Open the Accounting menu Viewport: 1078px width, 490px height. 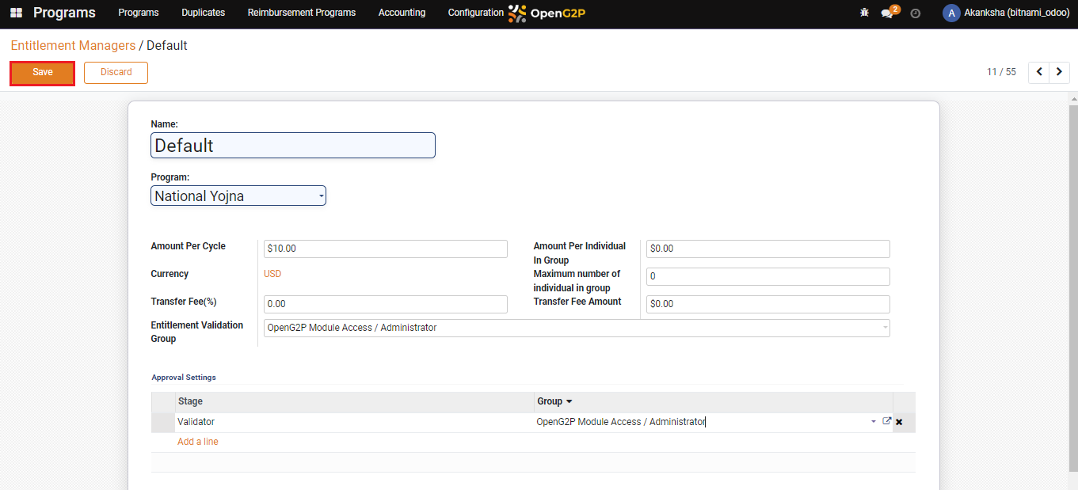pyautogui.click(x=402, y=13)
